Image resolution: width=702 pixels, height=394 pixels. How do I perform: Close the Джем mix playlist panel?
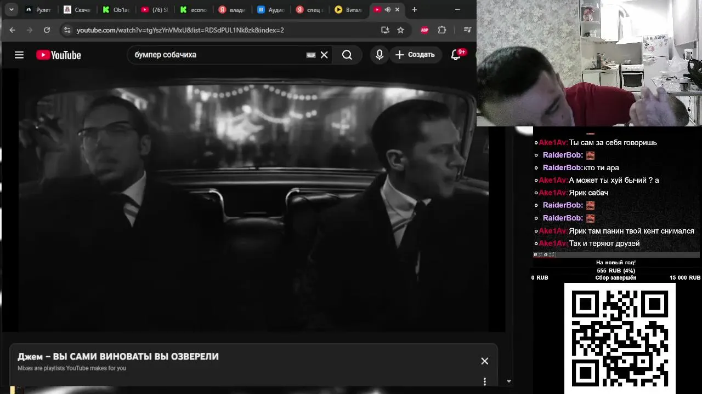tap(484, 361)
